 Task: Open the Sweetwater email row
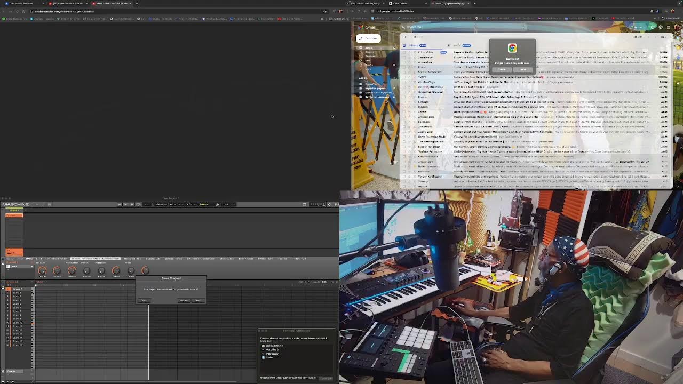(536, 57)
